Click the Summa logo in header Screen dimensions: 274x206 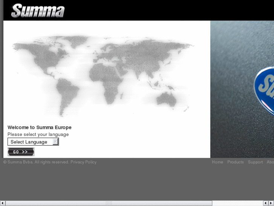pos(38,11)
